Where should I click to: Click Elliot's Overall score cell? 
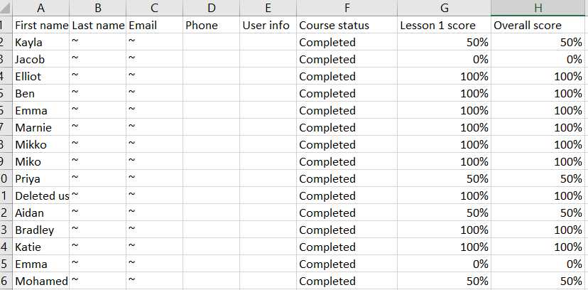pos(539,77)
